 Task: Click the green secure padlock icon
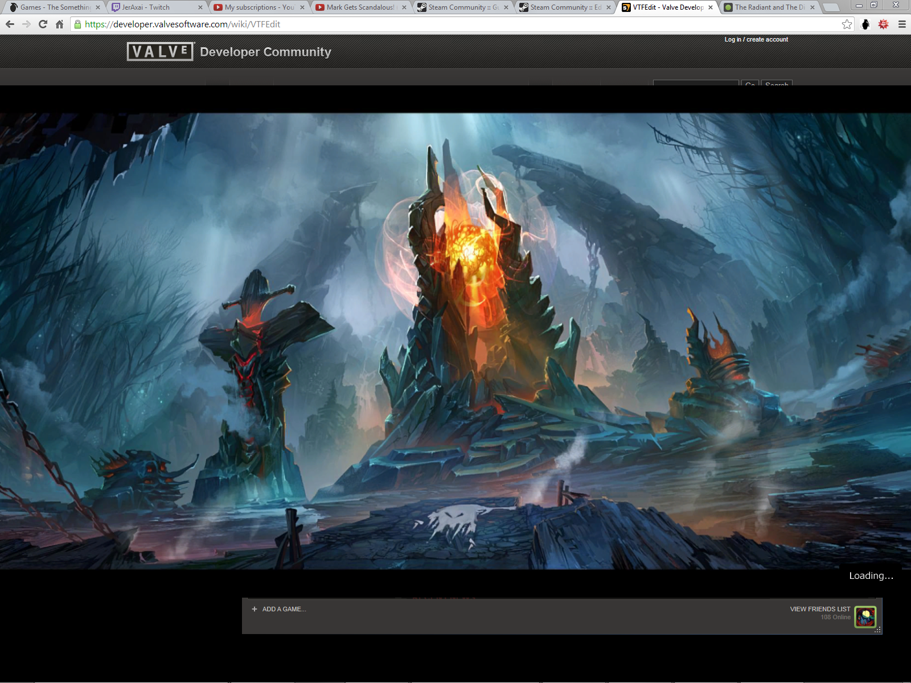point(78,24)
